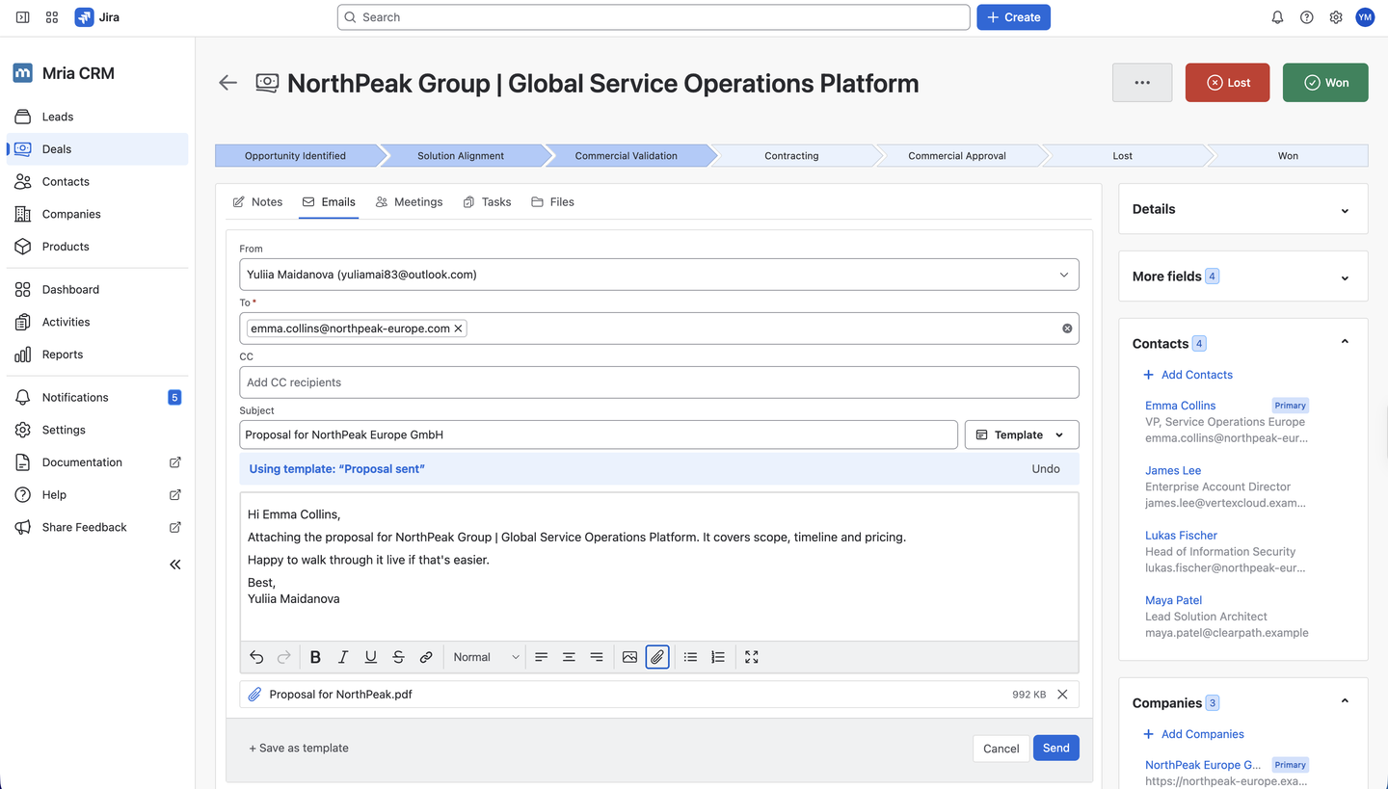Click the Subject input field
The height and width of the screenshot is (789, 1388).
[599, 434]
